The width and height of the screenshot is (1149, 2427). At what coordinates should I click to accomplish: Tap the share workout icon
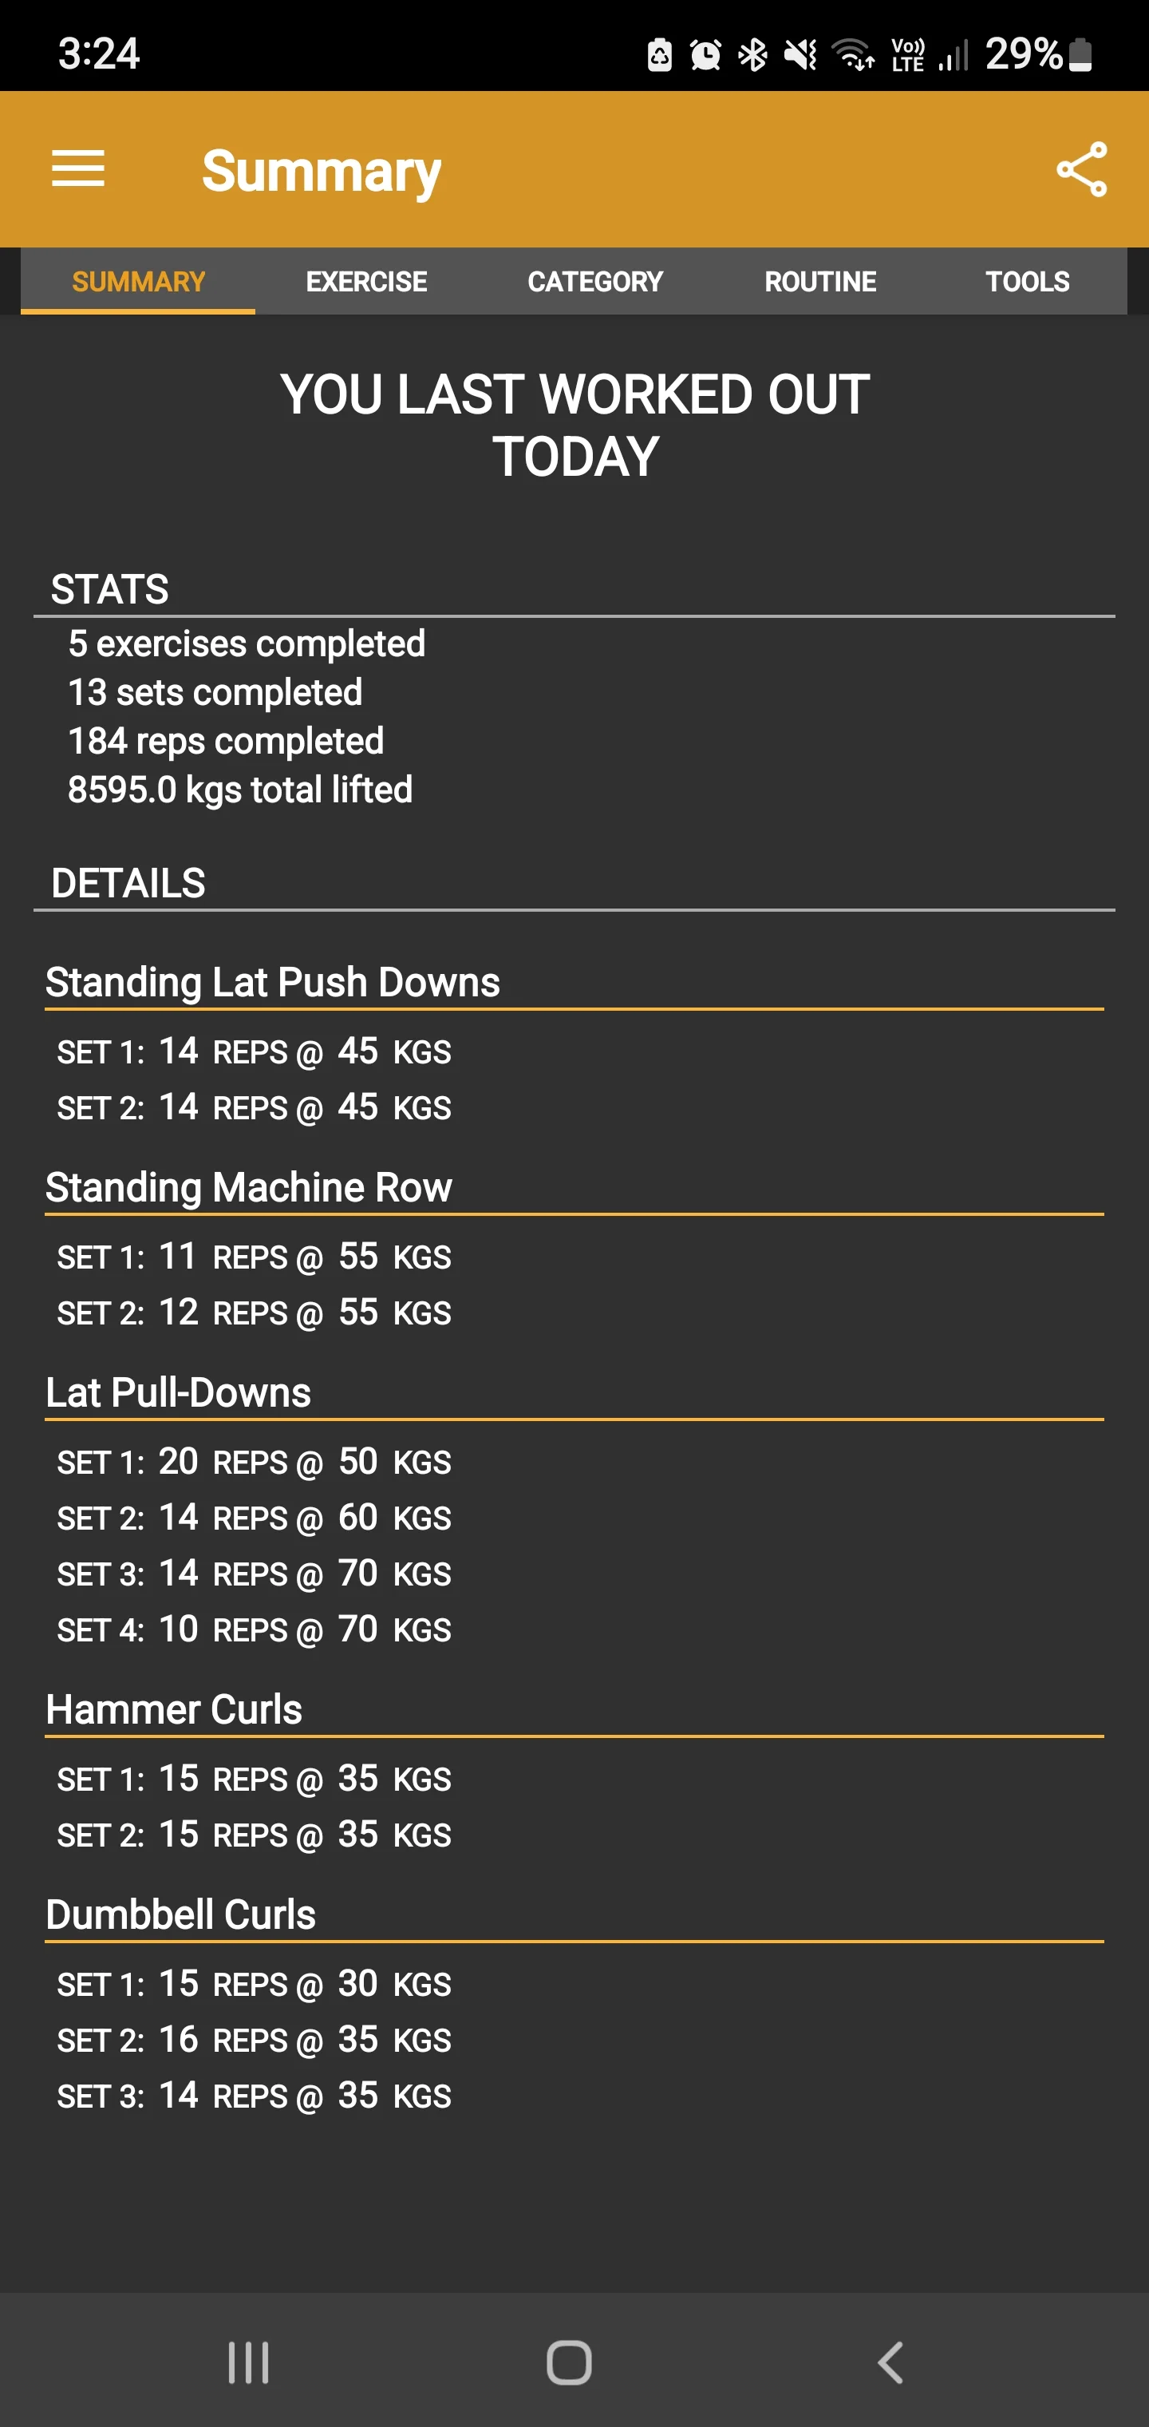(x=1081, y=169)
